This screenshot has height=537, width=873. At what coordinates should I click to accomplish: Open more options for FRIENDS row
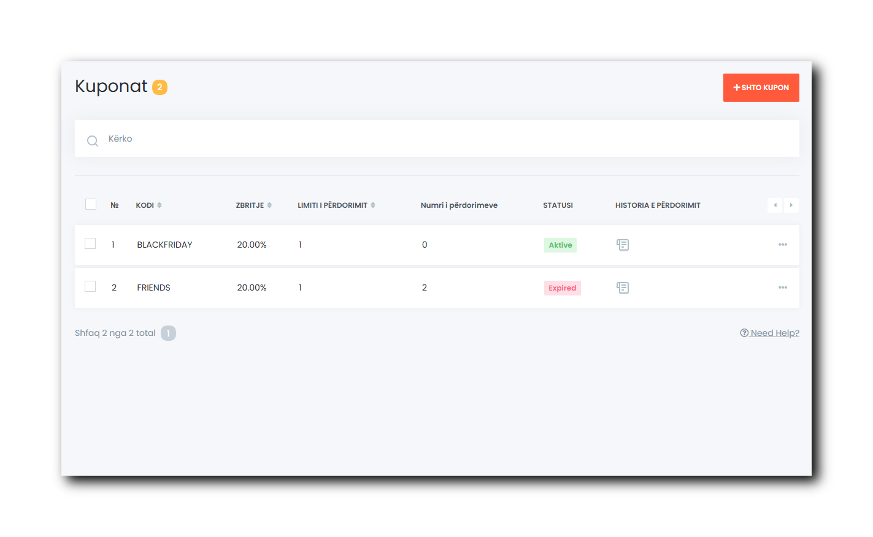pos(782,288)
